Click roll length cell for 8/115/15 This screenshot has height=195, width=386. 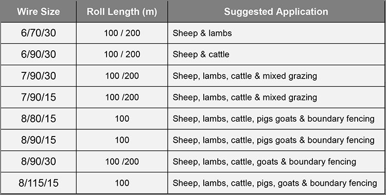(122, 183)
